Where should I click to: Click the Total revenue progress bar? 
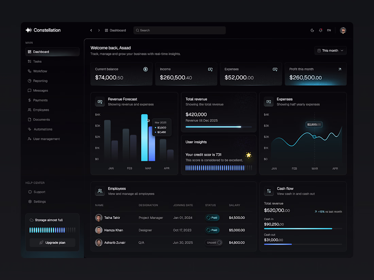pyautogui.click(x=219, y=127)
